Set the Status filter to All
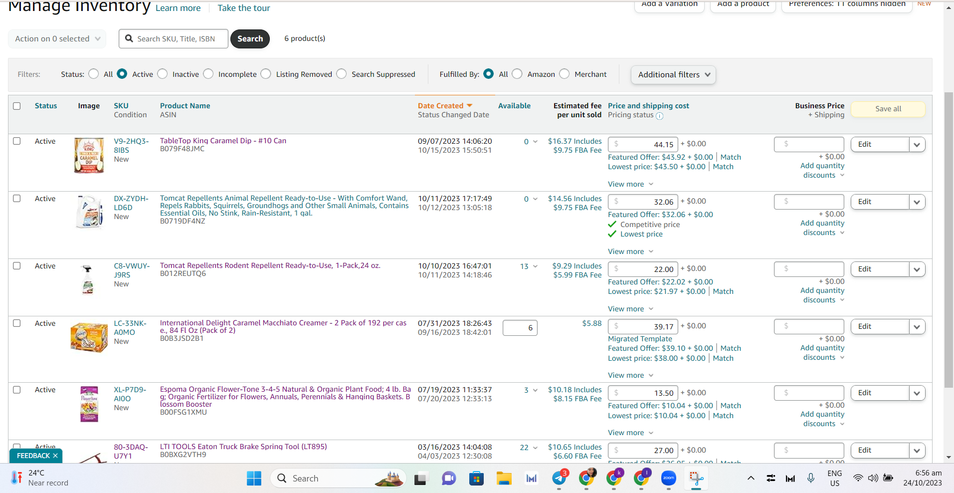Screen dimensions: 954x493 (93, 74)
